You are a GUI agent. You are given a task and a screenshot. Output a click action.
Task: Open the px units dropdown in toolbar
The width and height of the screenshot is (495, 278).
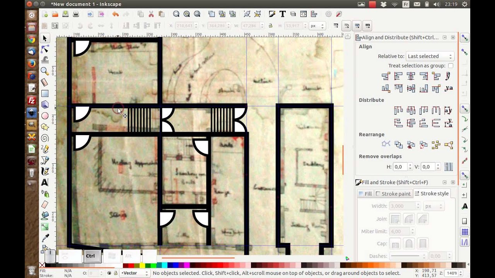(317, 26)
